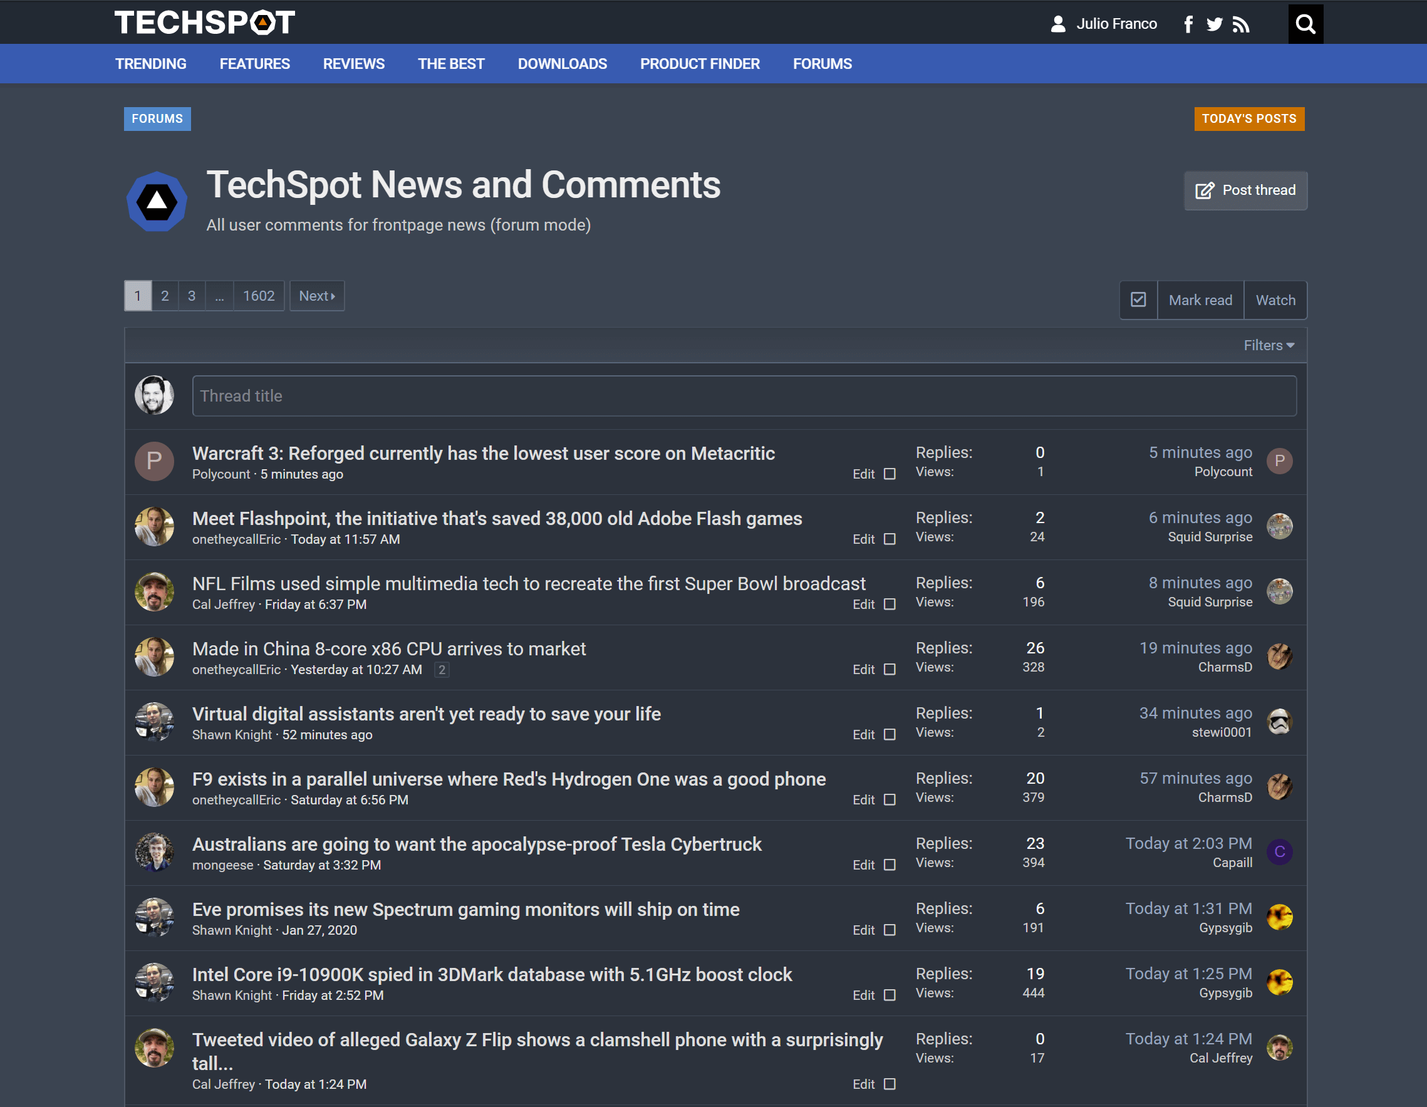Tick checkbox for Made in China CPU thread

pyautogui.click(x=890, y=669)
